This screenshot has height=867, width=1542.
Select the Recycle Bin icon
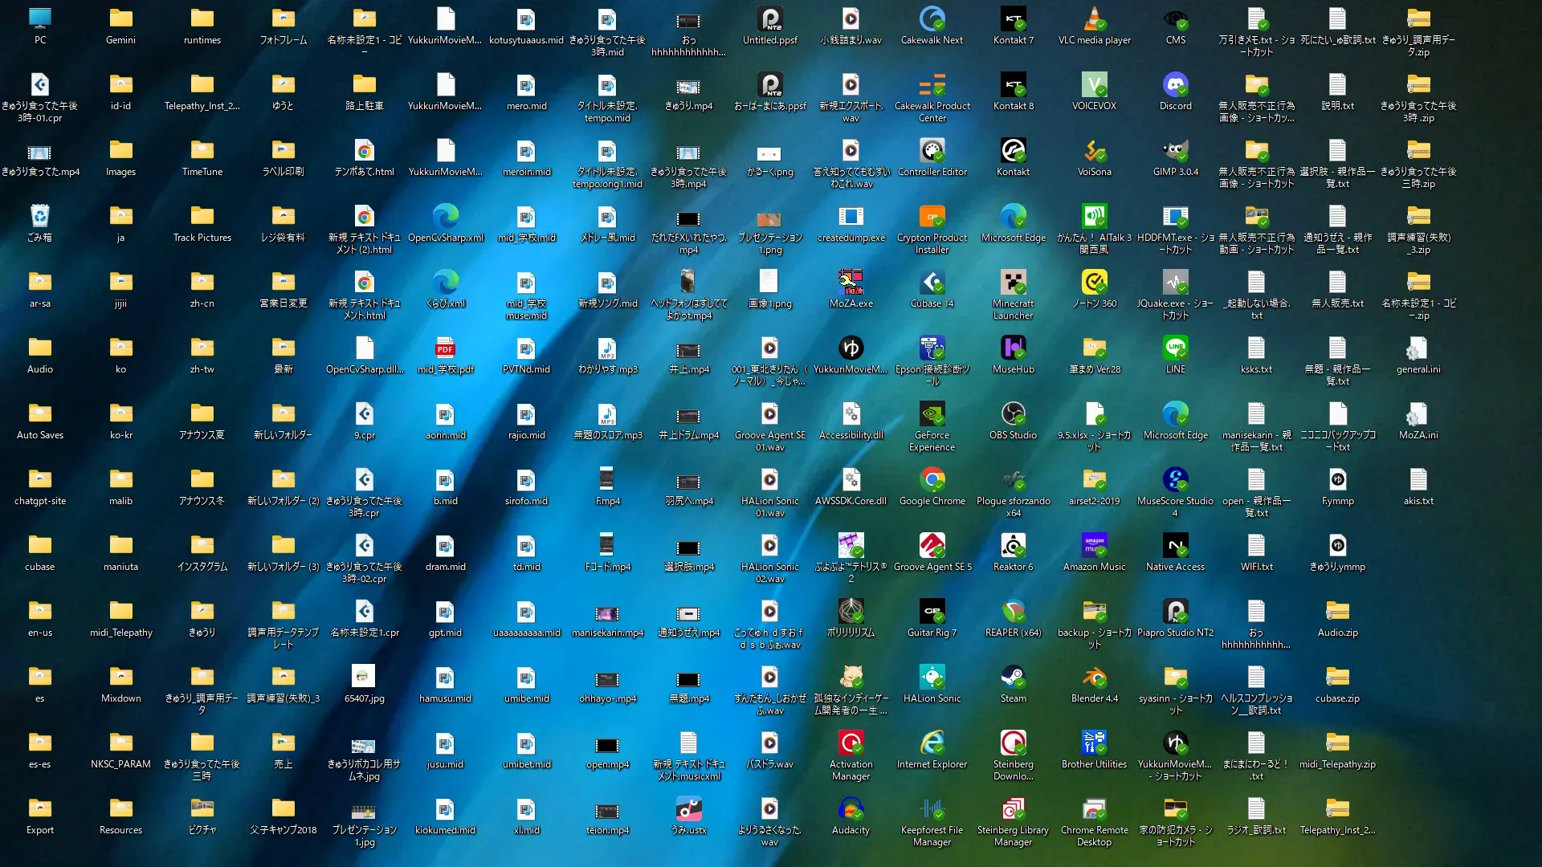tap(39, 217)
